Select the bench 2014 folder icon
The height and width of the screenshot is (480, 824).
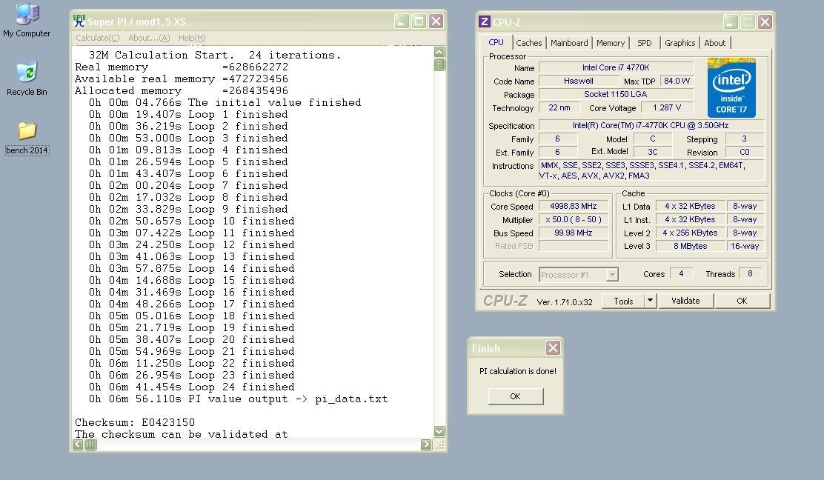coord(27,138)
